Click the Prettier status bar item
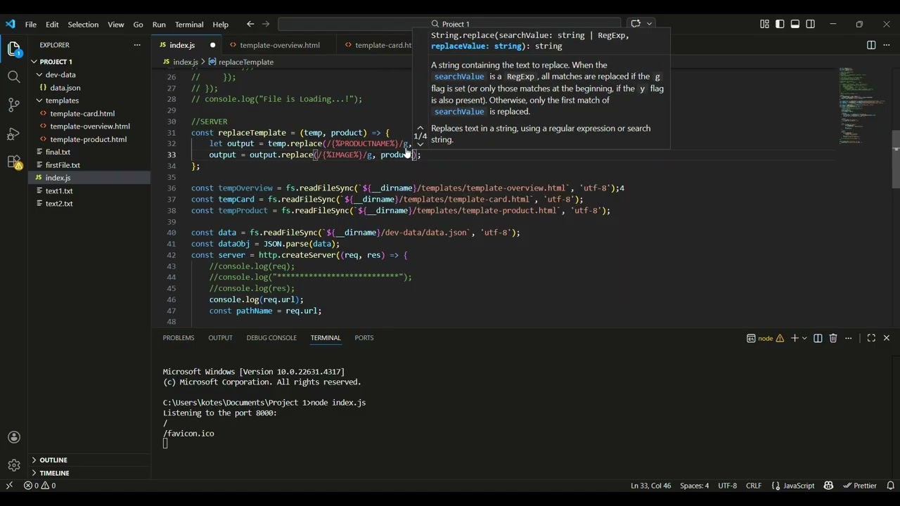The image size is (900, 506). coord(860,486)
